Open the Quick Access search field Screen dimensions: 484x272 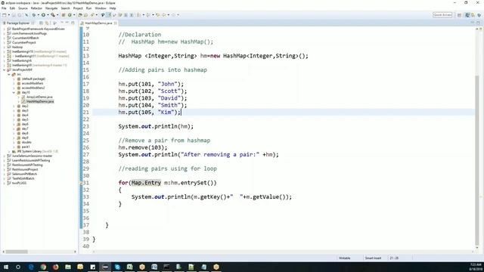442,15
